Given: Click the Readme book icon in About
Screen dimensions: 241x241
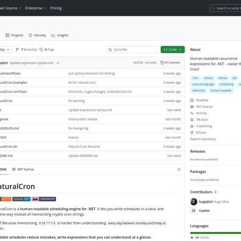Looking at the screenshot, I should (192, 100).
